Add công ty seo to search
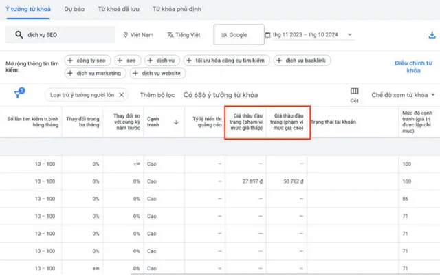The image size is (440, 275). pos(87,60)
